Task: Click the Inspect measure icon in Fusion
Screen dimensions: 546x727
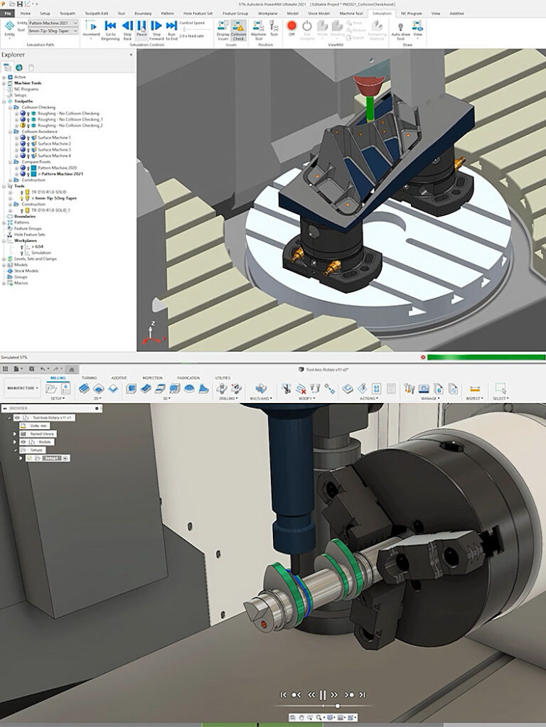Action: pyautogui.click(x=475, y=389)
